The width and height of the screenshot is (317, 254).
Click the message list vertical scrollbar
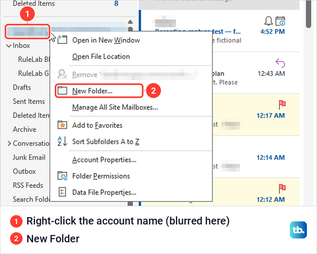(x=308, y=14)
